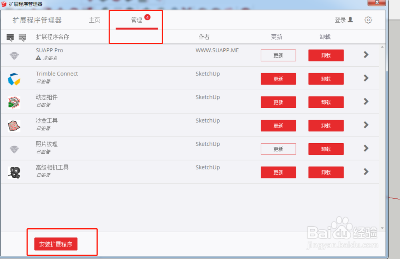
Task: Click the 扩展程序名称 column header
Action: [x=52, y=37]
